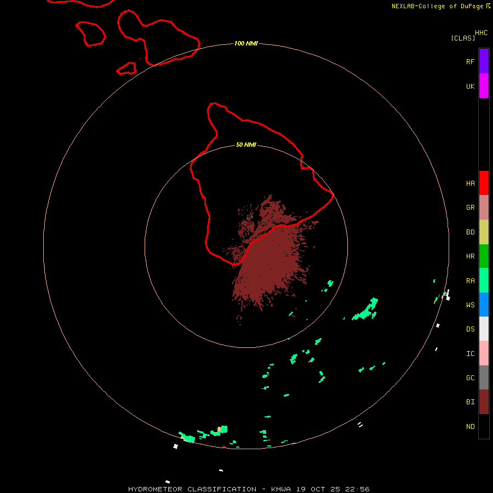This screenshot has width=493, height=493.
Task: Click the WS blue legend swatch
Action: coord(484,305)
